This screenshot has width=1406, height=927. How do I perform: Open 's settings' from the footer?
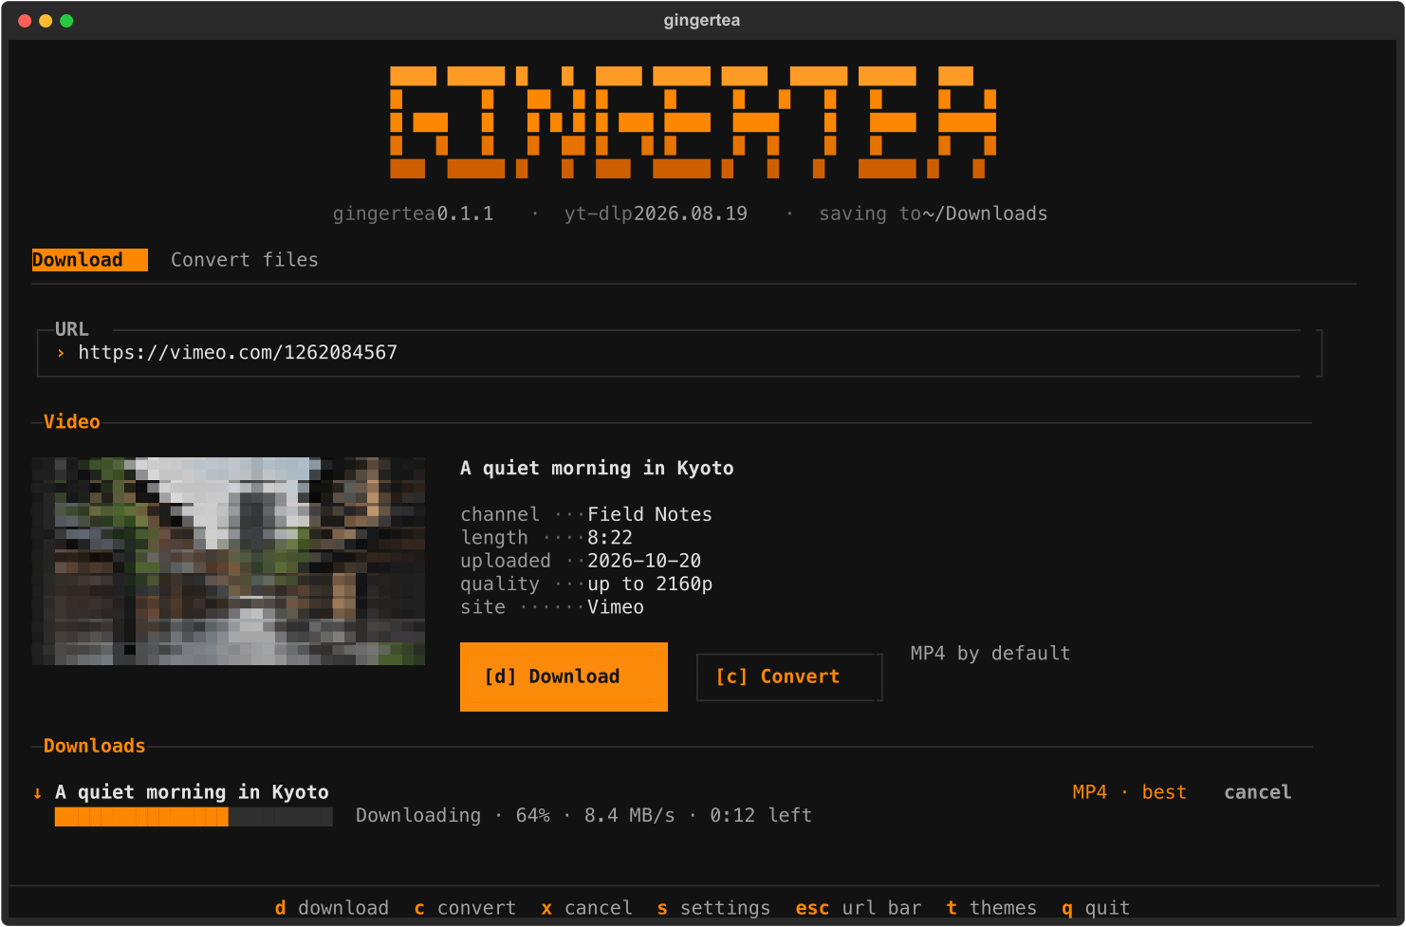pos(713,908)
